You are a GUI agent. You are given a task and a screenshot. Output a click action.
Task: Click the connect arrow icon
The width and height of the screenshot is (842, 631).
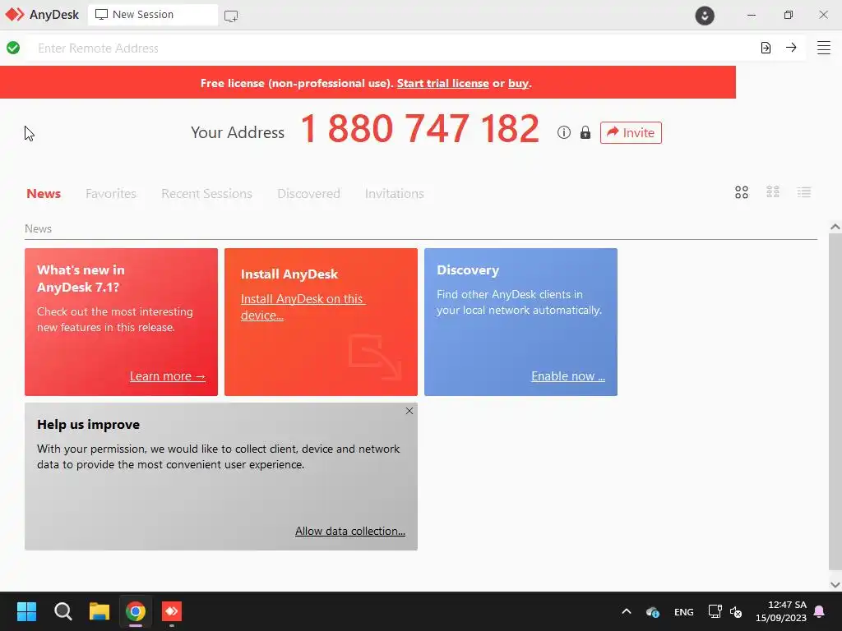(x=791, y=47)
